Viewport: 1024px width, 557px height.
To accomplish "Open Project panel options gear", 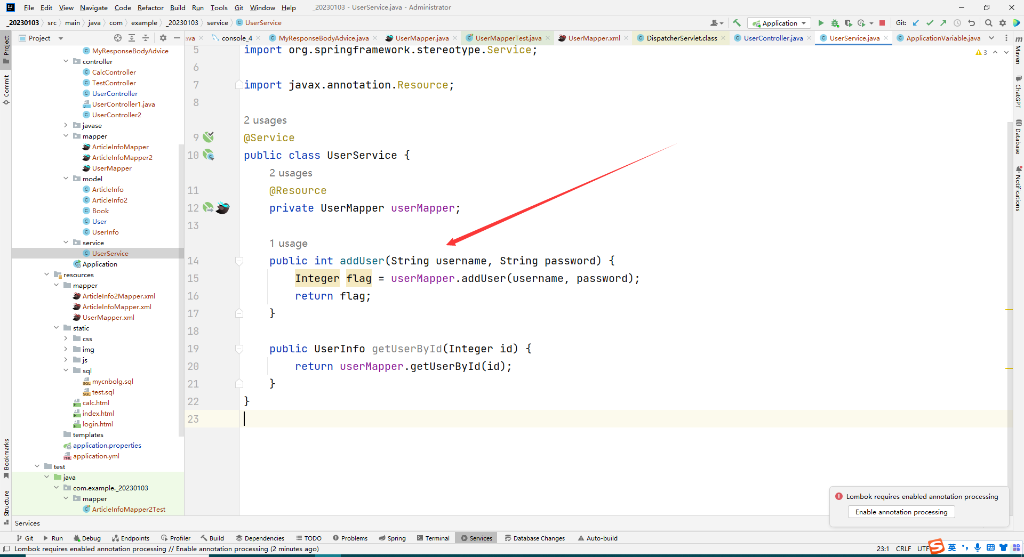I will 163,38.
